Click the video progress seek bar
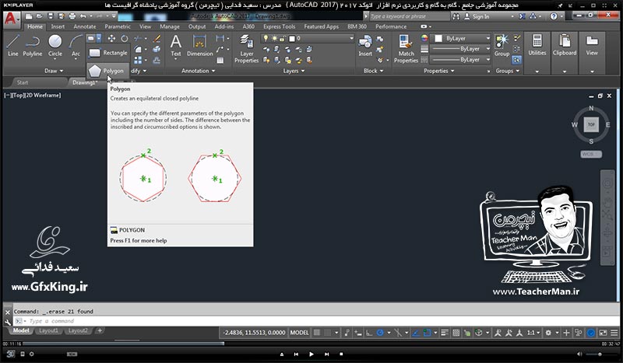This screenshot has height=363, width=623. pos(311,344)
